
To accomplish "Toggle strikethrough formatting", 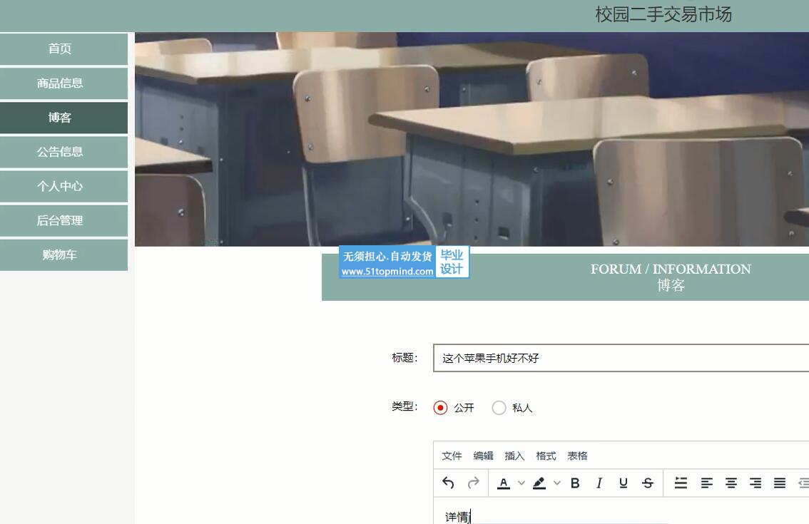I will coord(648,483).
